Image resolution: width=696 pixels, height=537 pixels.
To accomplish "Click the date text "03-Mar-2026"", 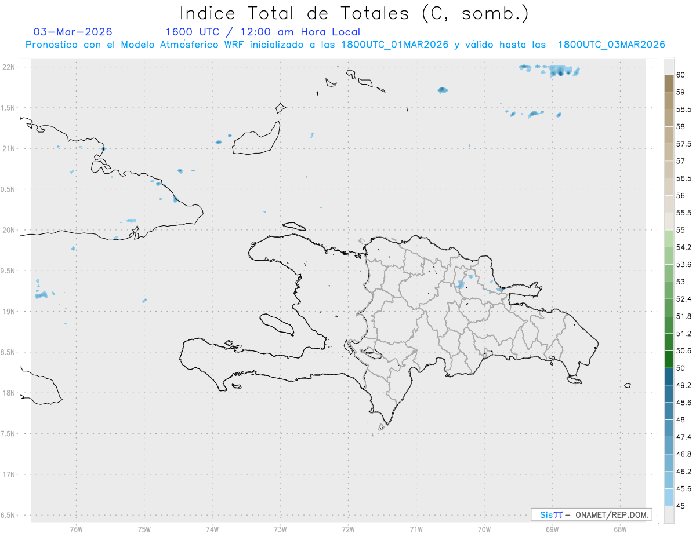I will click(x=73, y=32).
